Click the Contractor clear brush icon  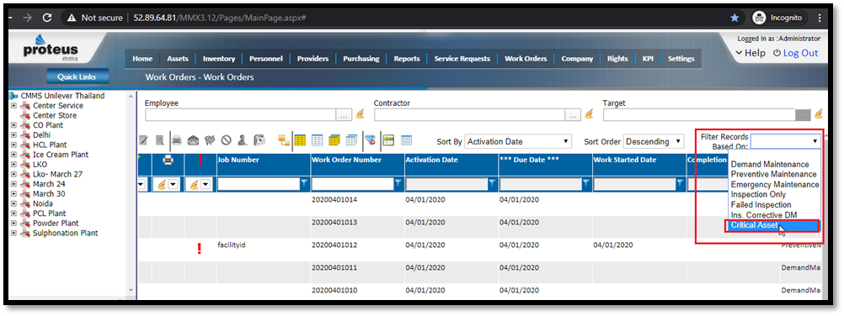click(x=590, y=114)
